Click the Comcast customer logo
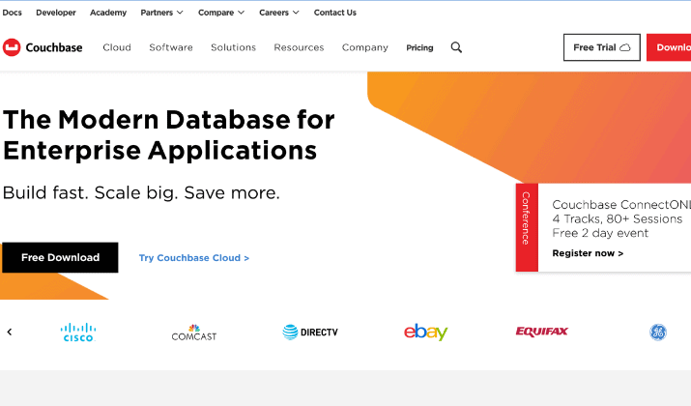Image resolution: width=691 pixels, height=406 pixels. [194, 333]
